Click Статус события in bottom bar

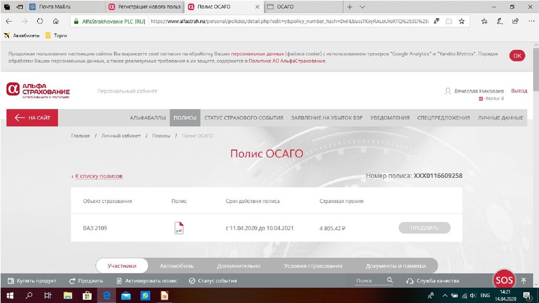tap(213, 281)
